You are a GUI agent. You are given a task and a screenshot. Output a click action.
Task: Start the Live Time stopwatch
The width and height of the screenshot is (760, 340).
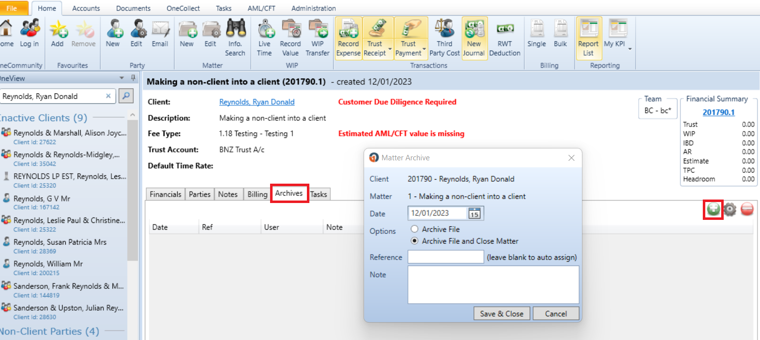(x=265, y=39)
